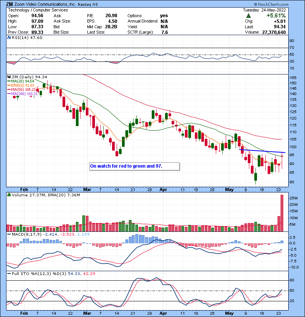This screenshot has width=305, height=317.
Task: Click the Open price value 94.56
Action: pyautogui.click(x=37, y=16)
